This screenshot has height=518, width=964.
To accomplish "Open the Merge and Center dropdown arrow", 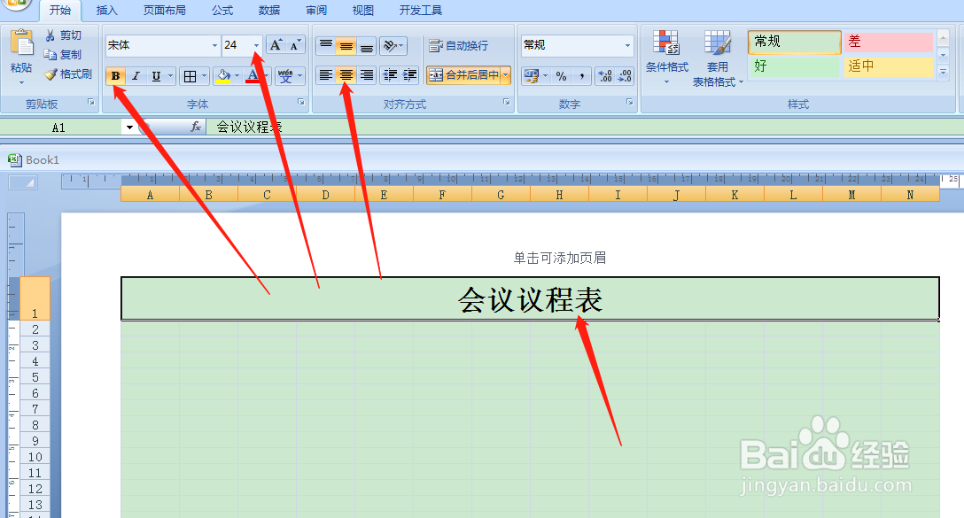I will pyautogui.click(x=505, y=75).
